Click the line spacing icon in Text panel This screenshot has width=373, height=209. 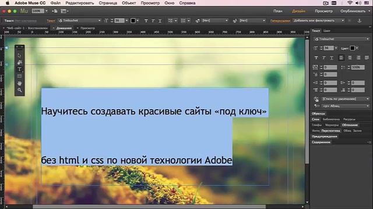(x=343, y=67)
